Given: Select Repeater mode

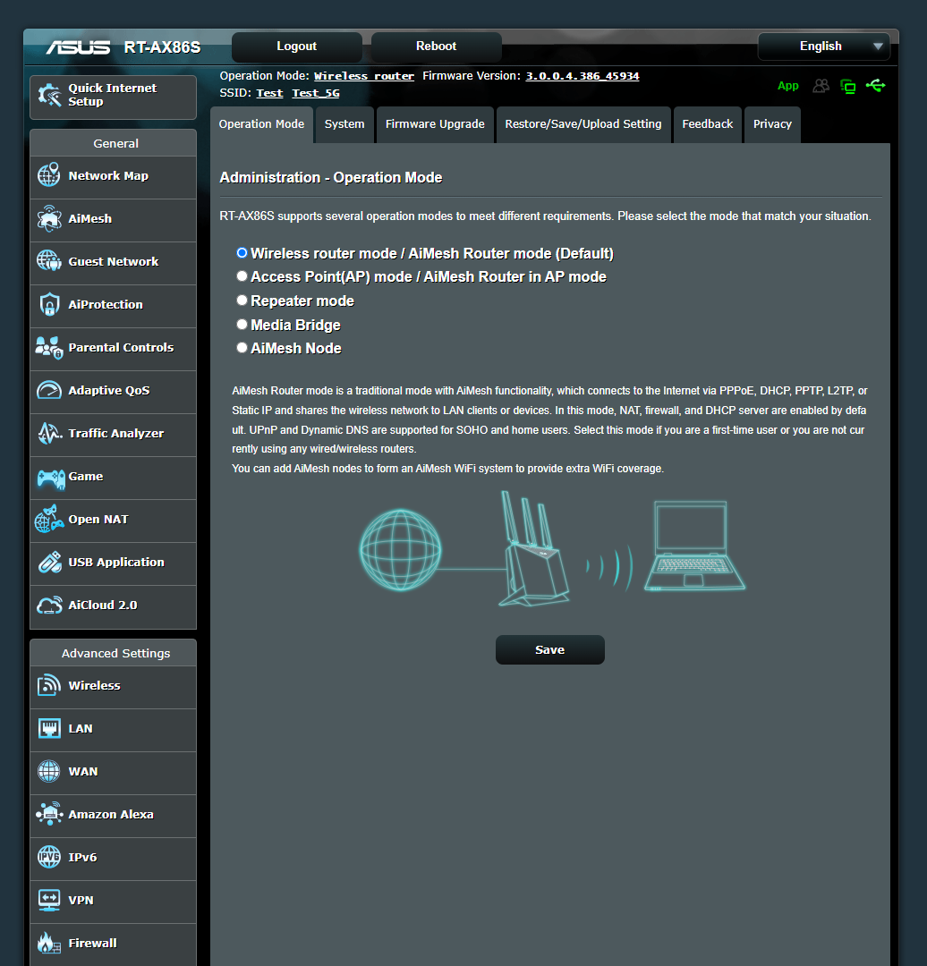Looking at the screenshot, I should click(242, 301).
